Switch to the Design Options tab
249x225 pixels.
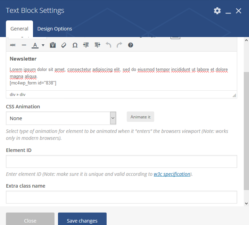55,29
